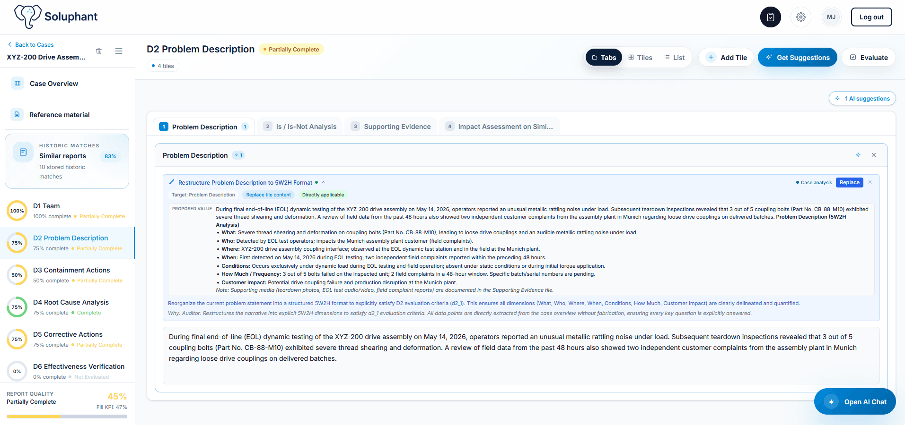Click the report quality 45% value
The height and width of the screenshot is (425, 905).
(x=117, y=397)
